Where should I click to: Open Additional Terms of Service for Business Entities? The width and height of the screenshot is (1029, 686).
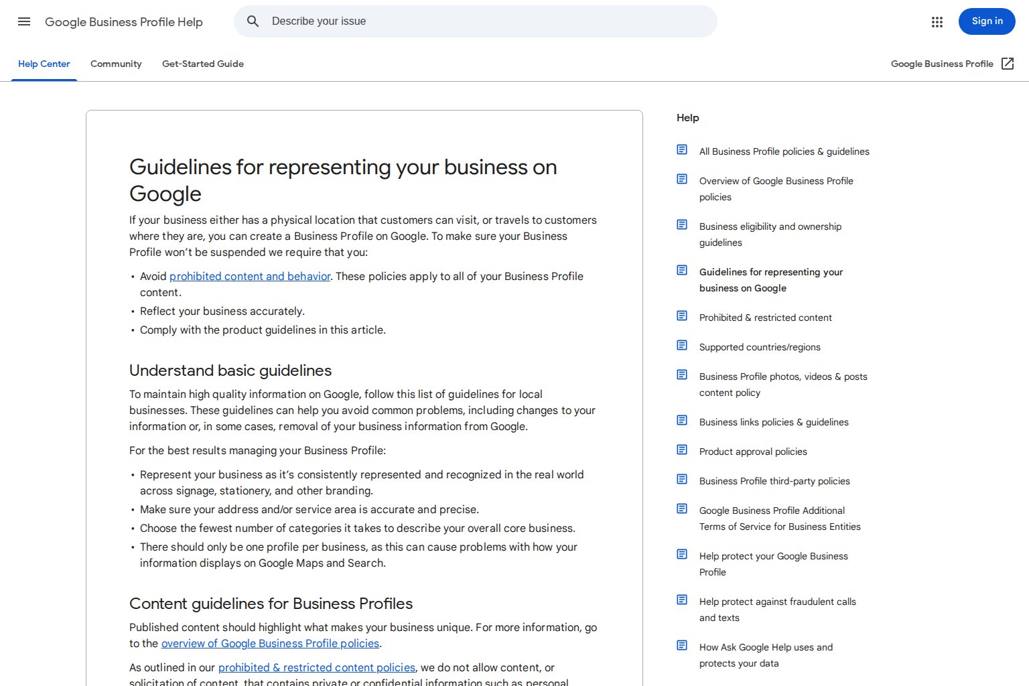point(780,519)
